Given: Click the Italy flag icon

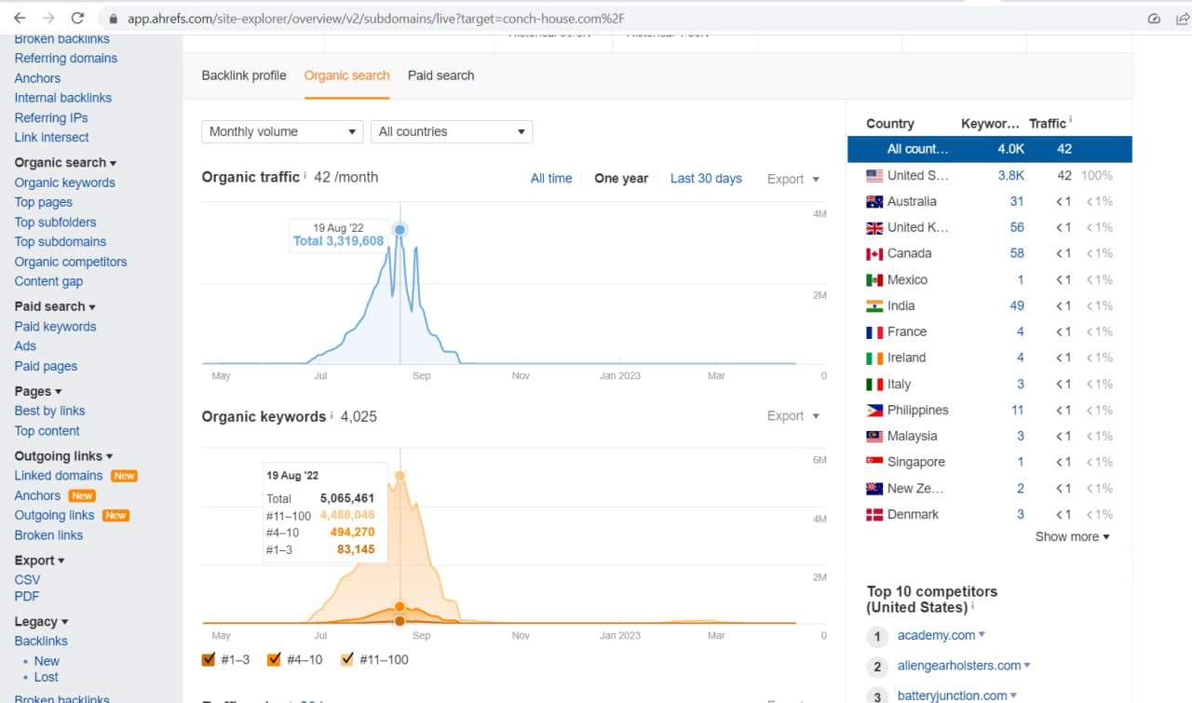Looking at the screenshot, I should (x=874, y=384).
